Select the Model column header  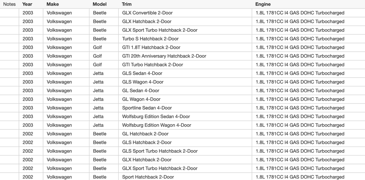[99, 4]
